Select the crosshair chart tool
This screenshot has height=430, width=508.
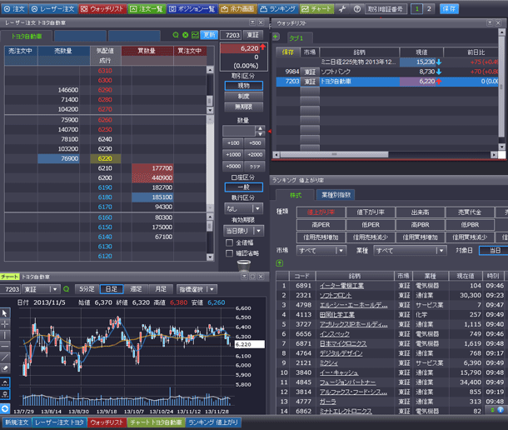click(5, 324)
